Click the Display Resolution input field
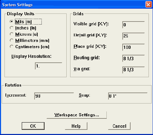Screen dimensions: 153x135 click(x=48, y=66)
